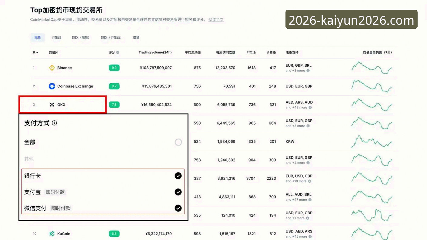Open the 阅读全文 link

216,20
